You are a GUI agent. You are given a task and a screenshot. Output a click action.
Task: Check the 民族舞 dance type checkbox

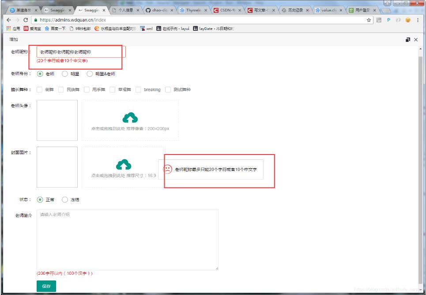click(x=61, y=90)
